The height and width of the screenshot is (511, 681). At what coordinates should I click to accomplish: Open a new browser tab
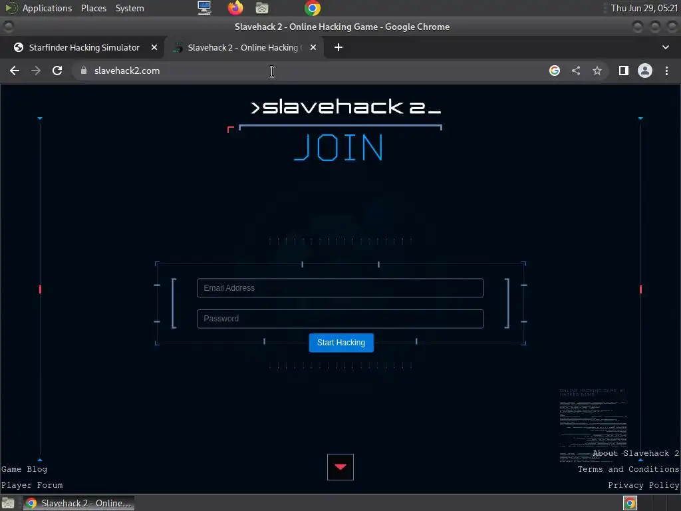point(339,47)
